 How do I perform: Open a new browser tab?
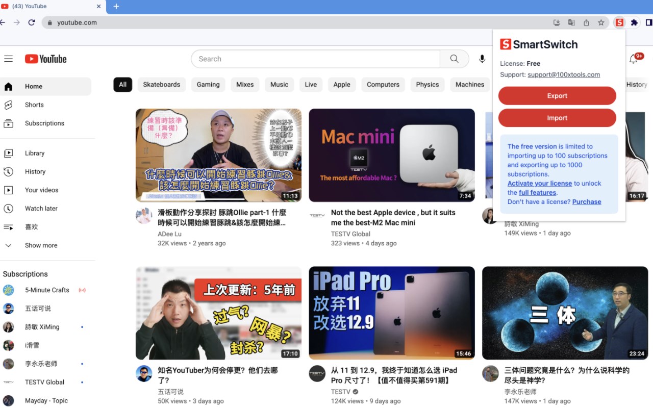[x=116, y=6]
